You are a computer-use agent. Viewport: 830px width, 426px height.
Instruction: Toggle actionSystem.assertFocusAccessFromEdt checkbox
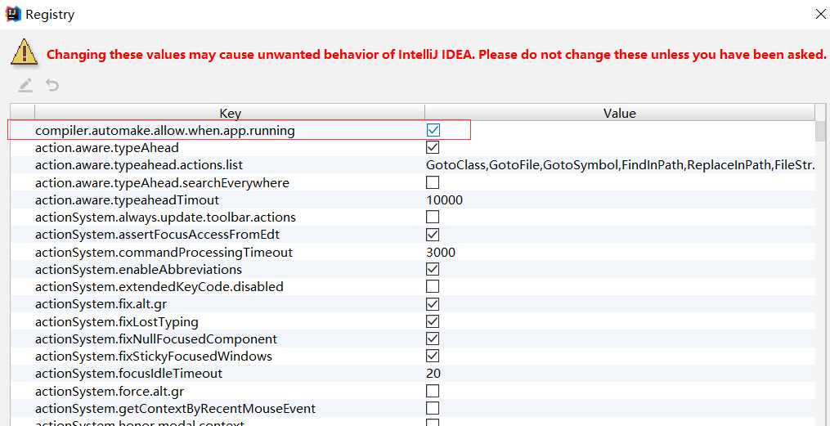coord(433,235)
